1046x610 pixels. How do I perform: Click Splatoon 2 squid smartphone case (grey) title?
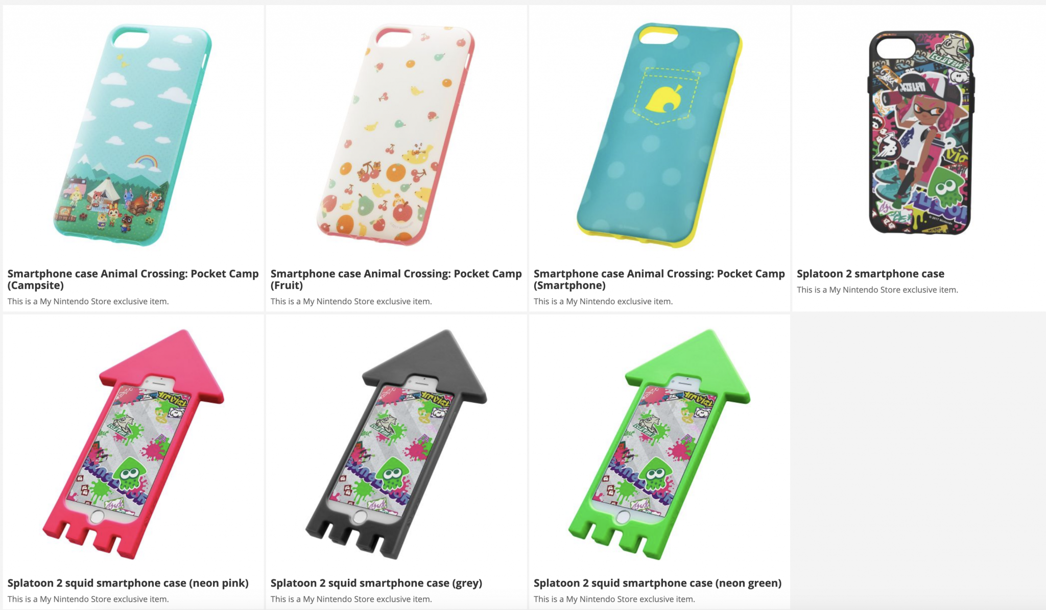point(376,583)
